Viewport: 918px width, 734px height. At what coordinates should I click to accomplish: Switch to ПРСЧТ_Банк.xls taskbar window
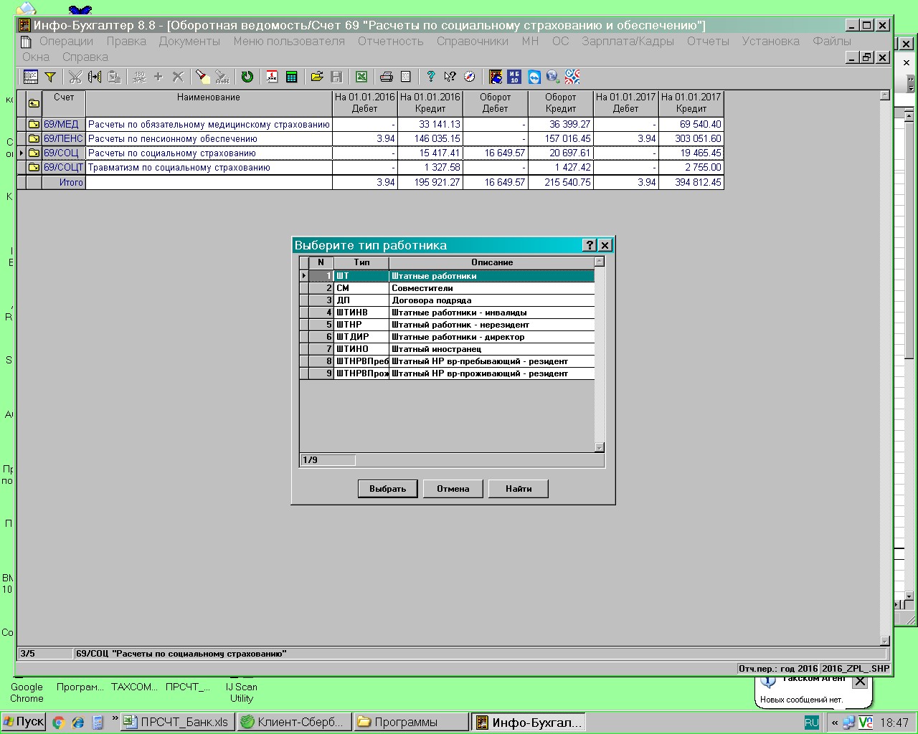coord(176,722)
